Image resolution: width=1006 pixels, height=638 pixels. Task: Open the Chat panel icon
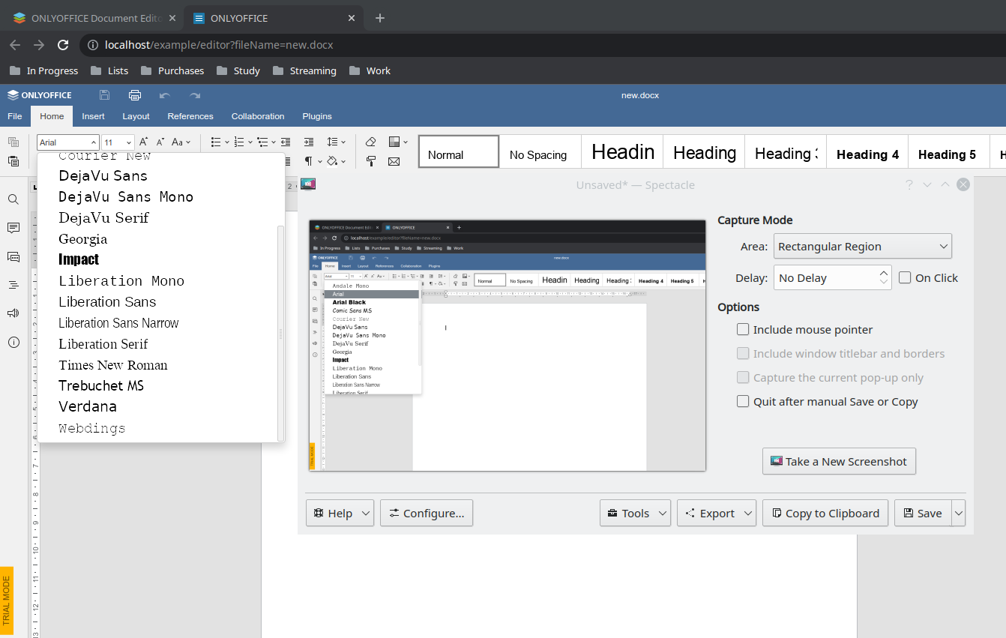click(13, 256)
